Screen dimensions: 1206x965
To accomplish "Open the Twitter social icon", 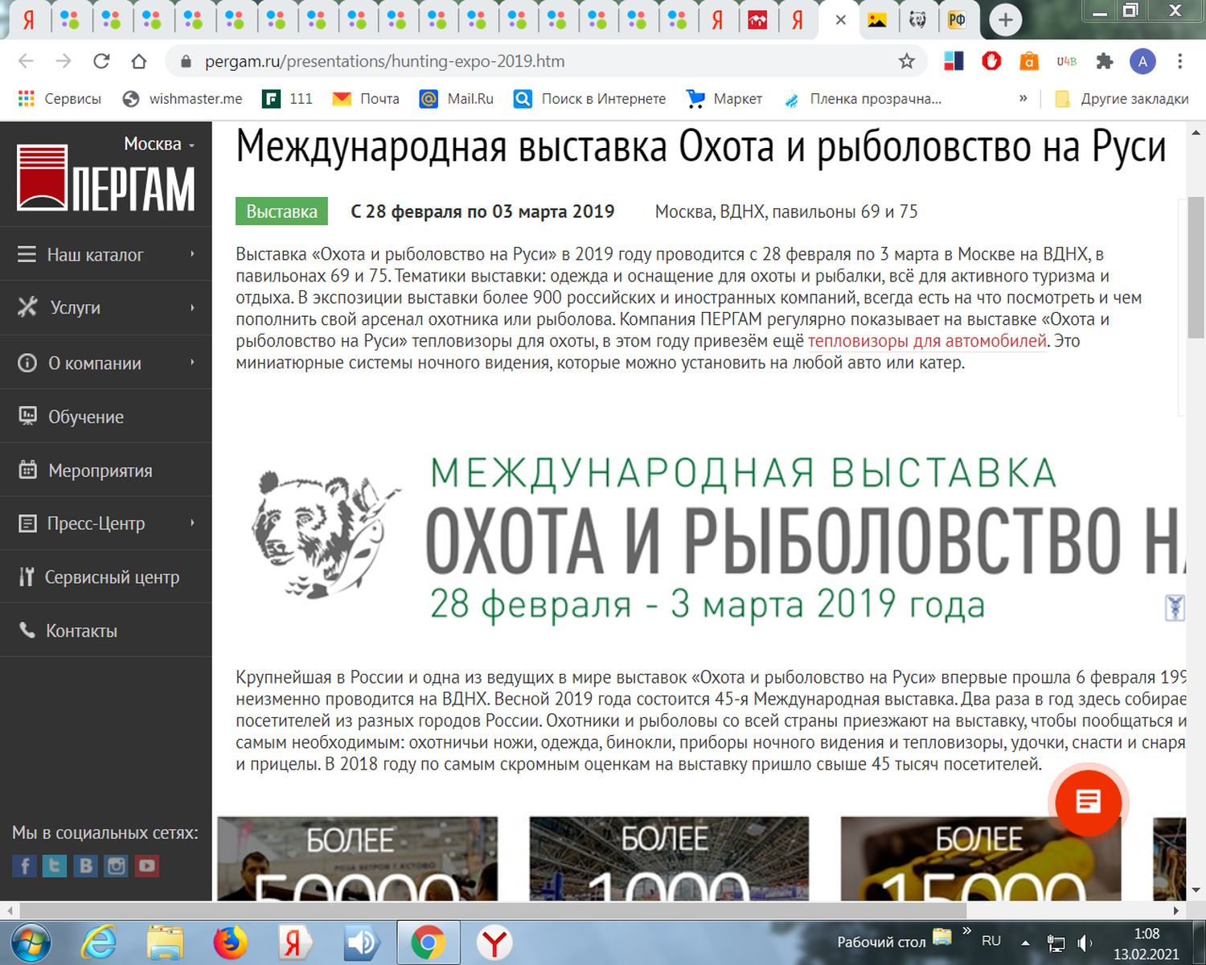I will pos(55,865).
